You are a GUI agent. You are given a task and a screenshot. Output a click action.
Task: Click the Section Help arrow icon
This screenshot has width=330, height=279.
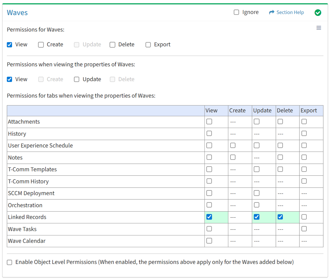point(272,12)
